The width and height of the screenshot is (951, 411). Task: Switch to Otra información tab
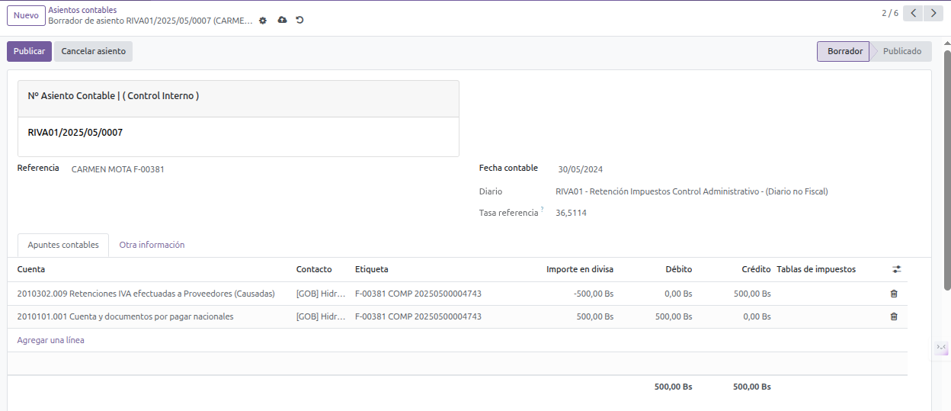click(152, 245)
